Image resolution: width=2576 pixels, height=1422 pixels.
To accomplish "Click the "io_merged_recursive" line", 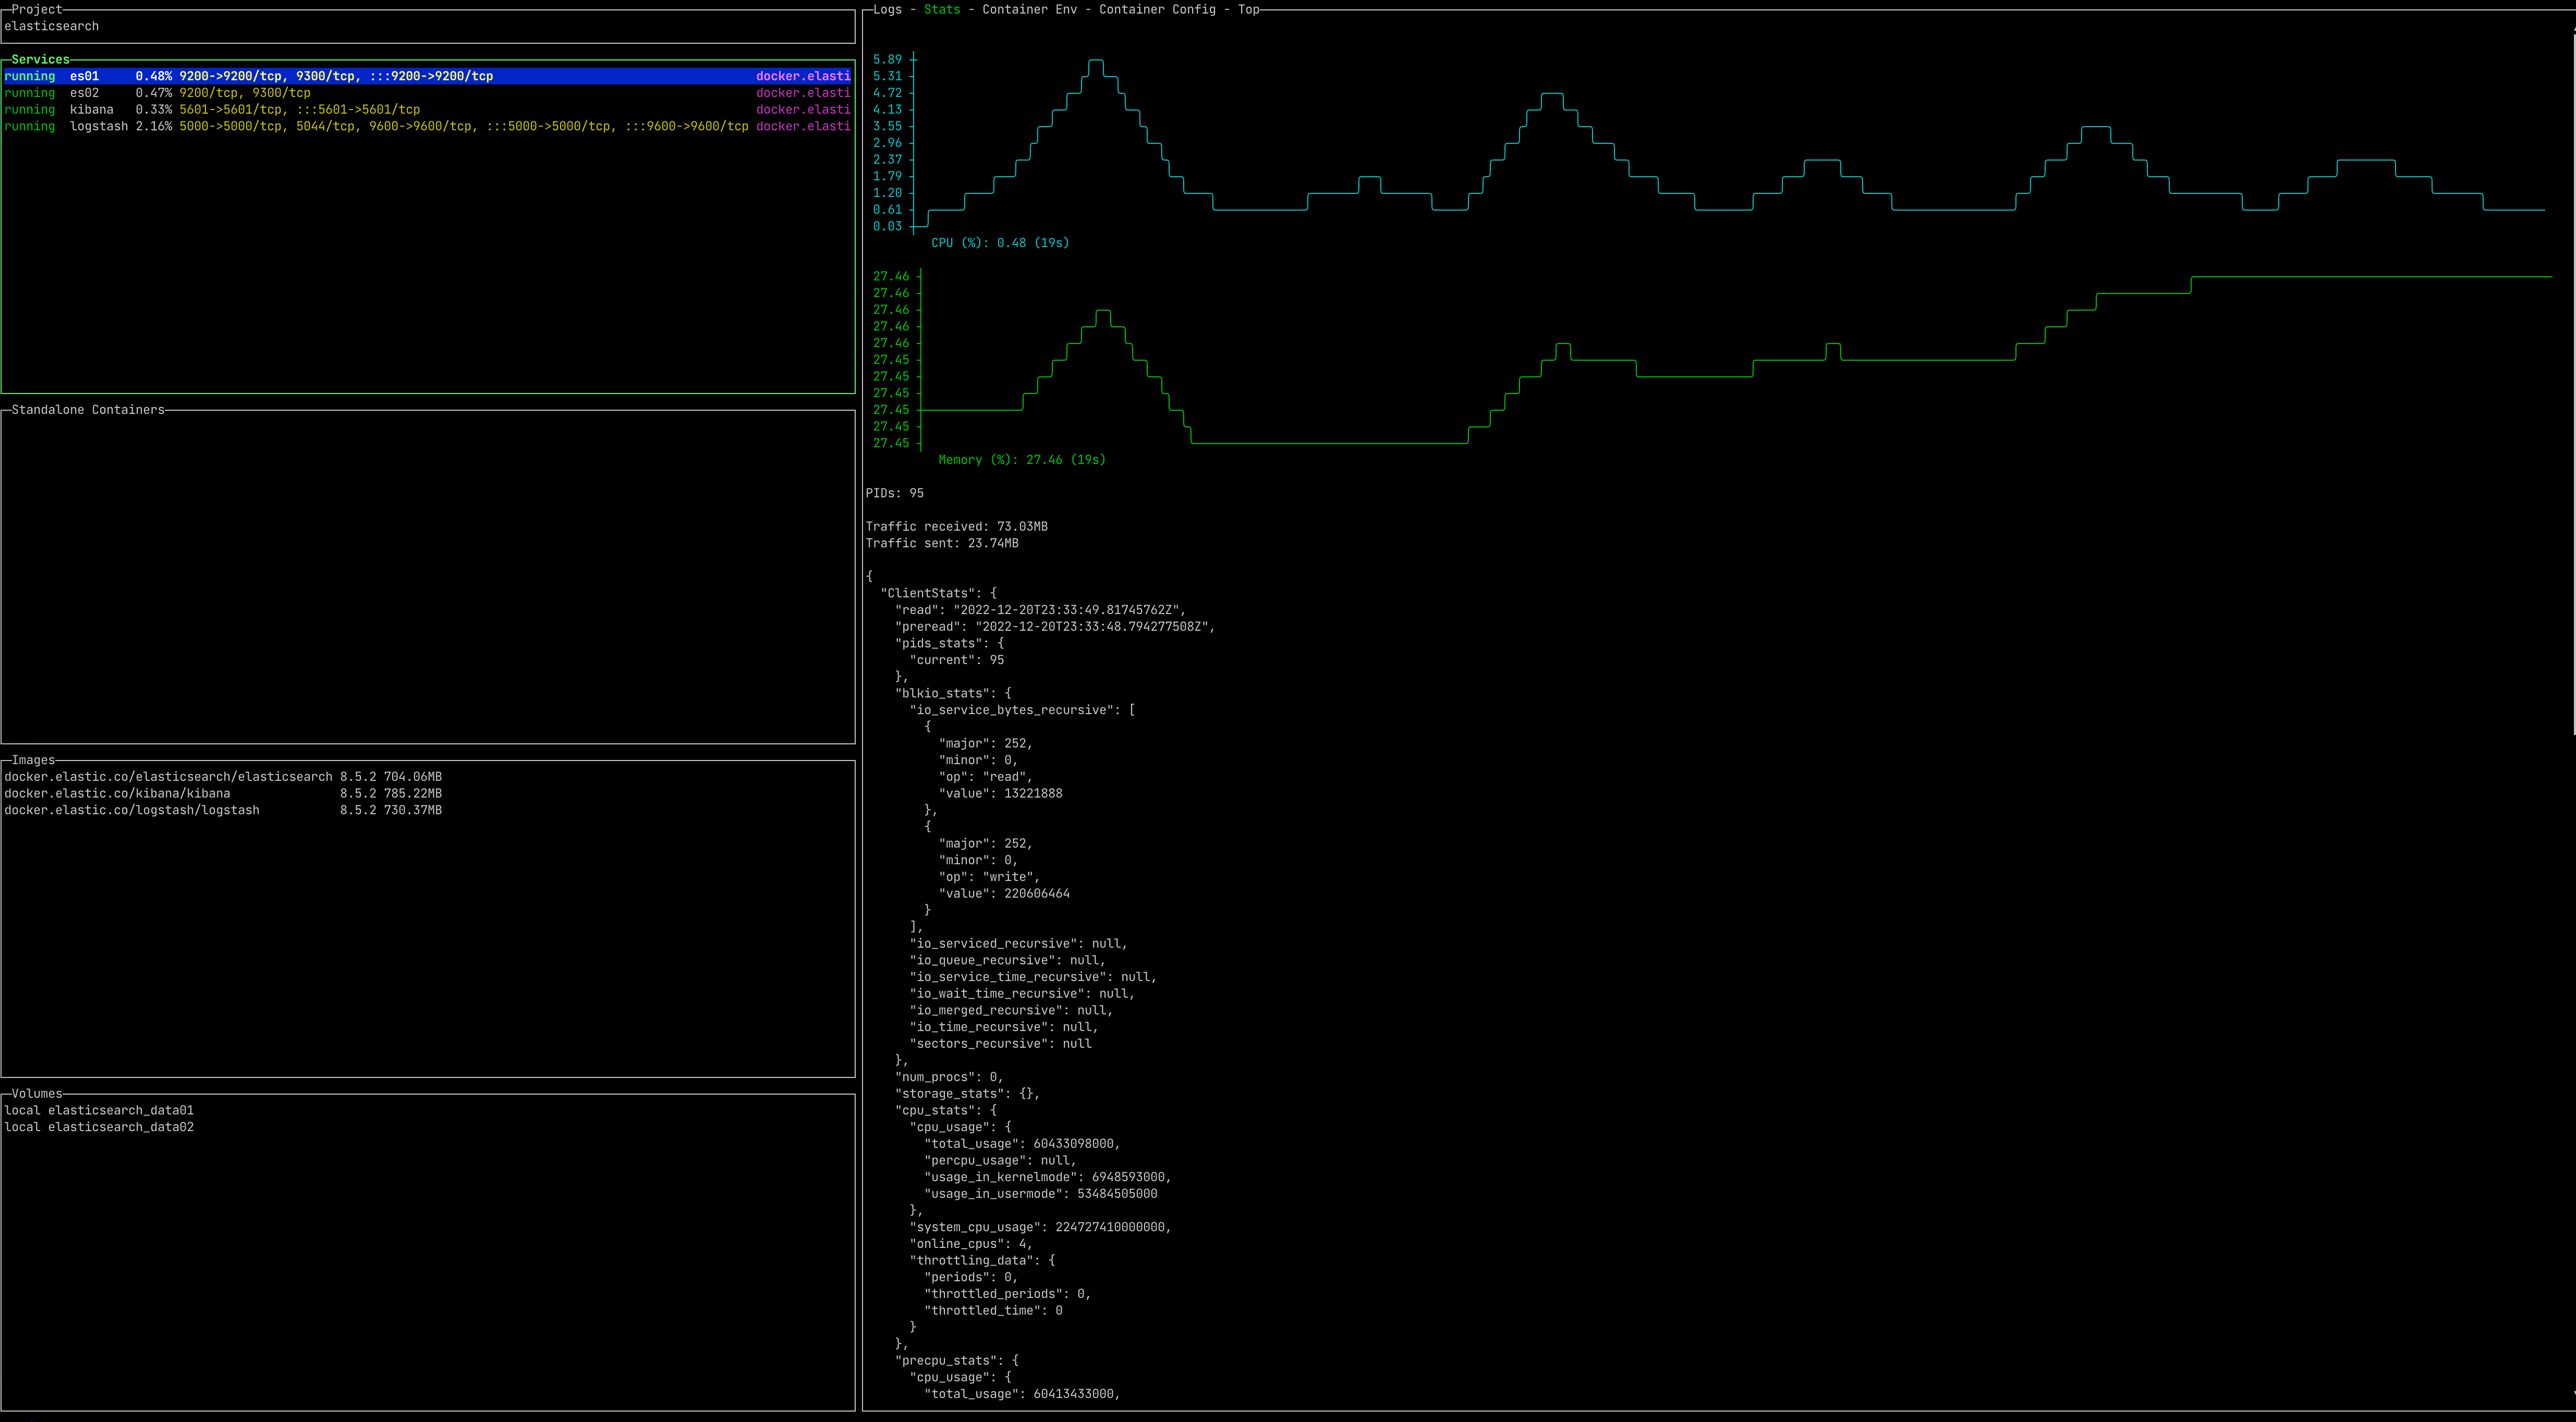I will click(x=1011, y=1010).
